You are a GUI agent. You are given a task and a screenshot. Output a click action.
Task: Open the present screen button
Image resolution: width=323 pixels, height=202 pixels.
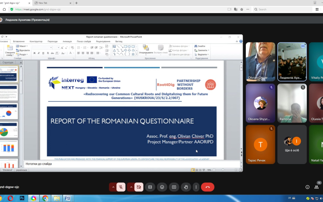coord(174,187)
